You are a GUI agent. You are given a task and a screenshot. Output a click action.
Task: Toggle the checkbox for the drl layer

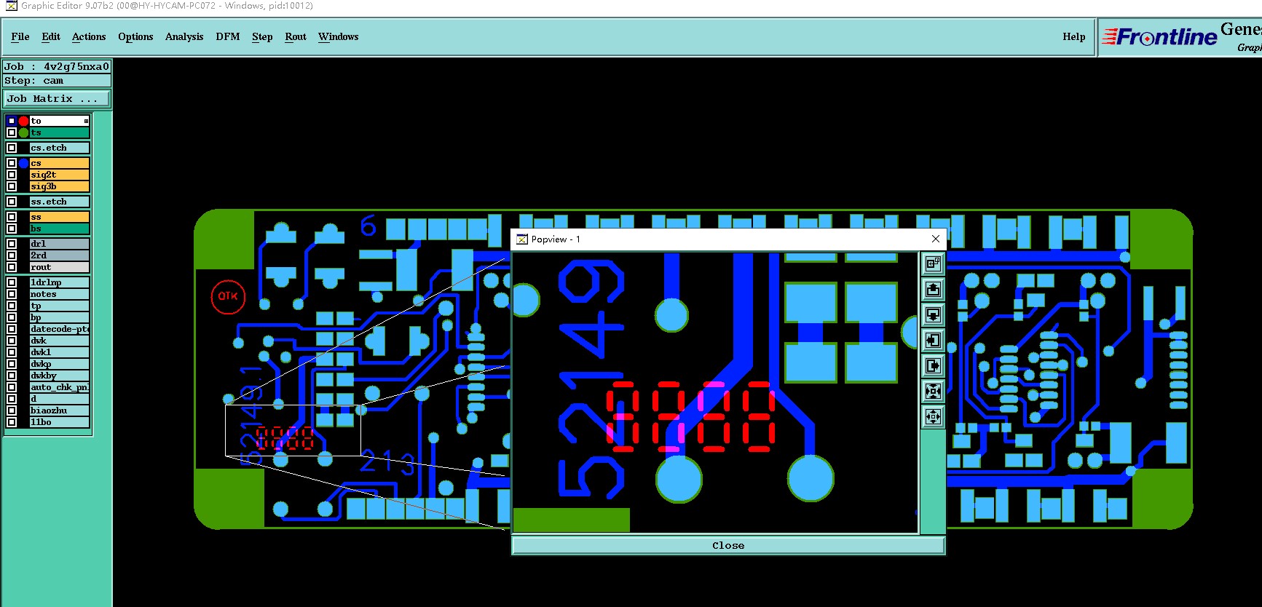coord(12,244)
